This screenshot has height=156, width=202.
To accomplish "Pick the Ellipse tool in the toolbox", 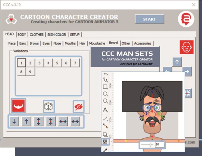I will pyautogui.click(x=105, y=94).
